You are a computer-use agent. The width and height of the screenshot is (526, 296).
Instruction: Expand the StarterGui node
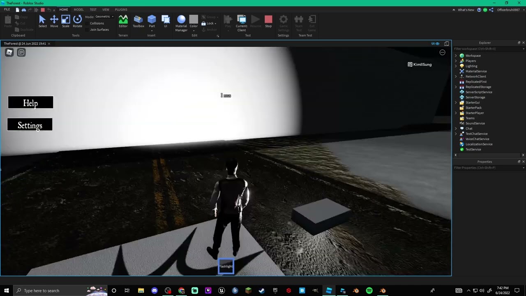point(456,102)
